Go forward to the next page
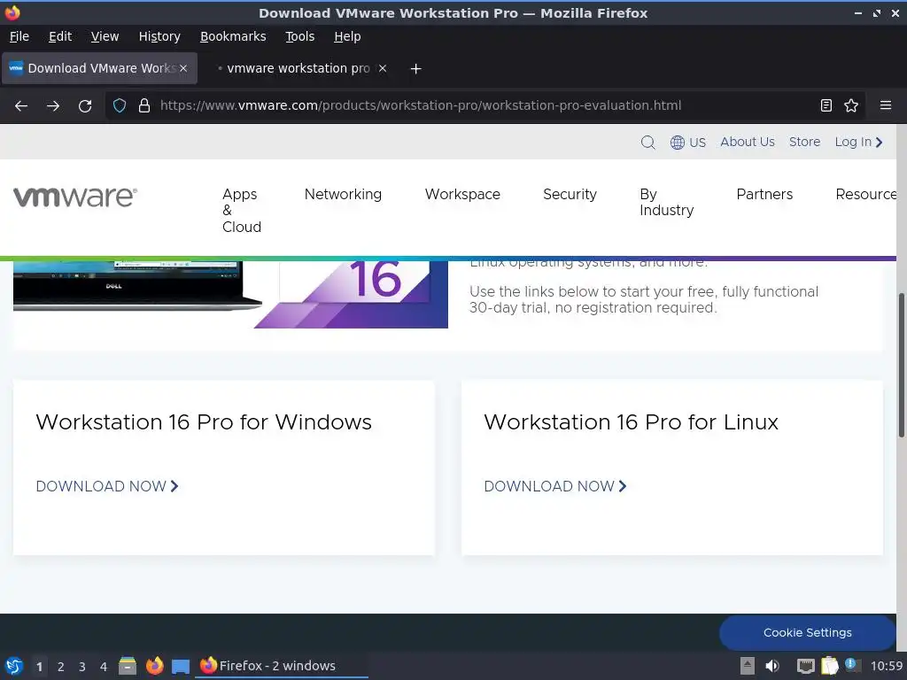 (53, 106)
